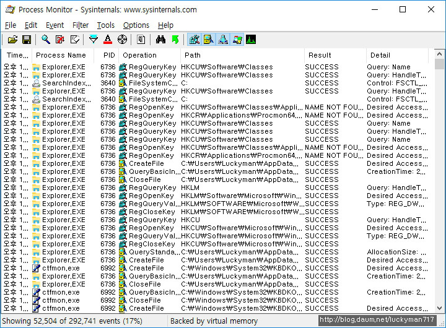Image resolution: width=446 pixels, height=328 pixels.
Task: Click the Include Process From Window target icon
Action: pyautogui.click(x=122, y=40)
